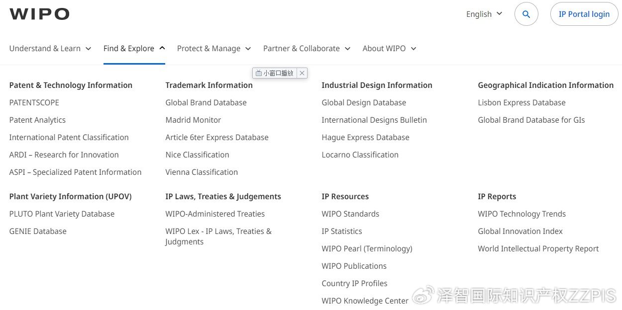
Task: Click the IP Laws, Treaties & Judgements heading
Action: 223,196
